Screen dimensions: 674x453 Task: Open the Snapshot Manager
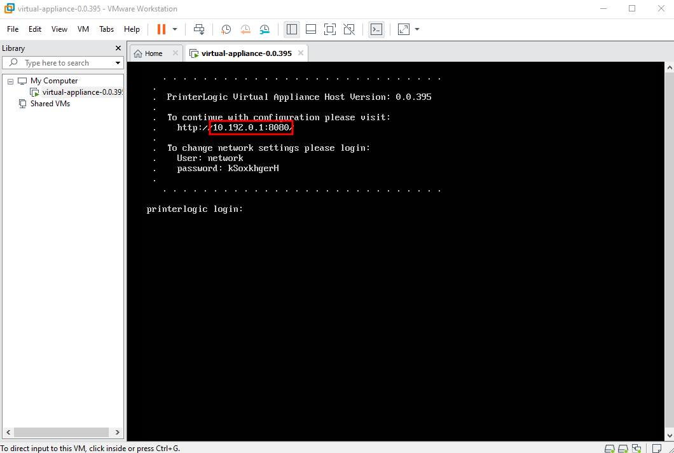[x=265, y=29]
